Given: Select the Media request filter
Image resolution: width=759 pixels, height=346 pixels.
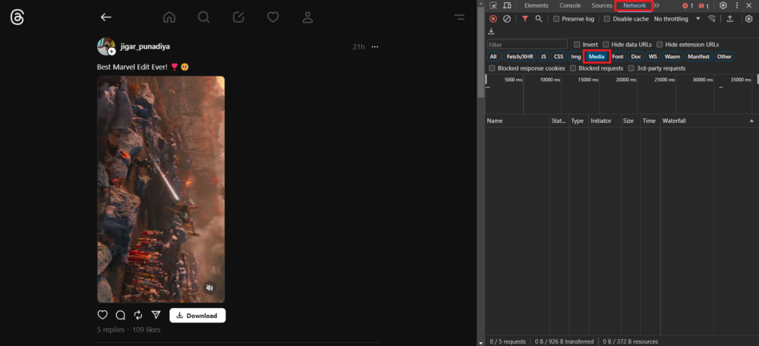Looking at the screenshot, I should tap(597, 57).
